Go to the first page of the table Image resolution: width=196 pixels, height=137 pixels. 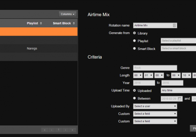point(45,130)
